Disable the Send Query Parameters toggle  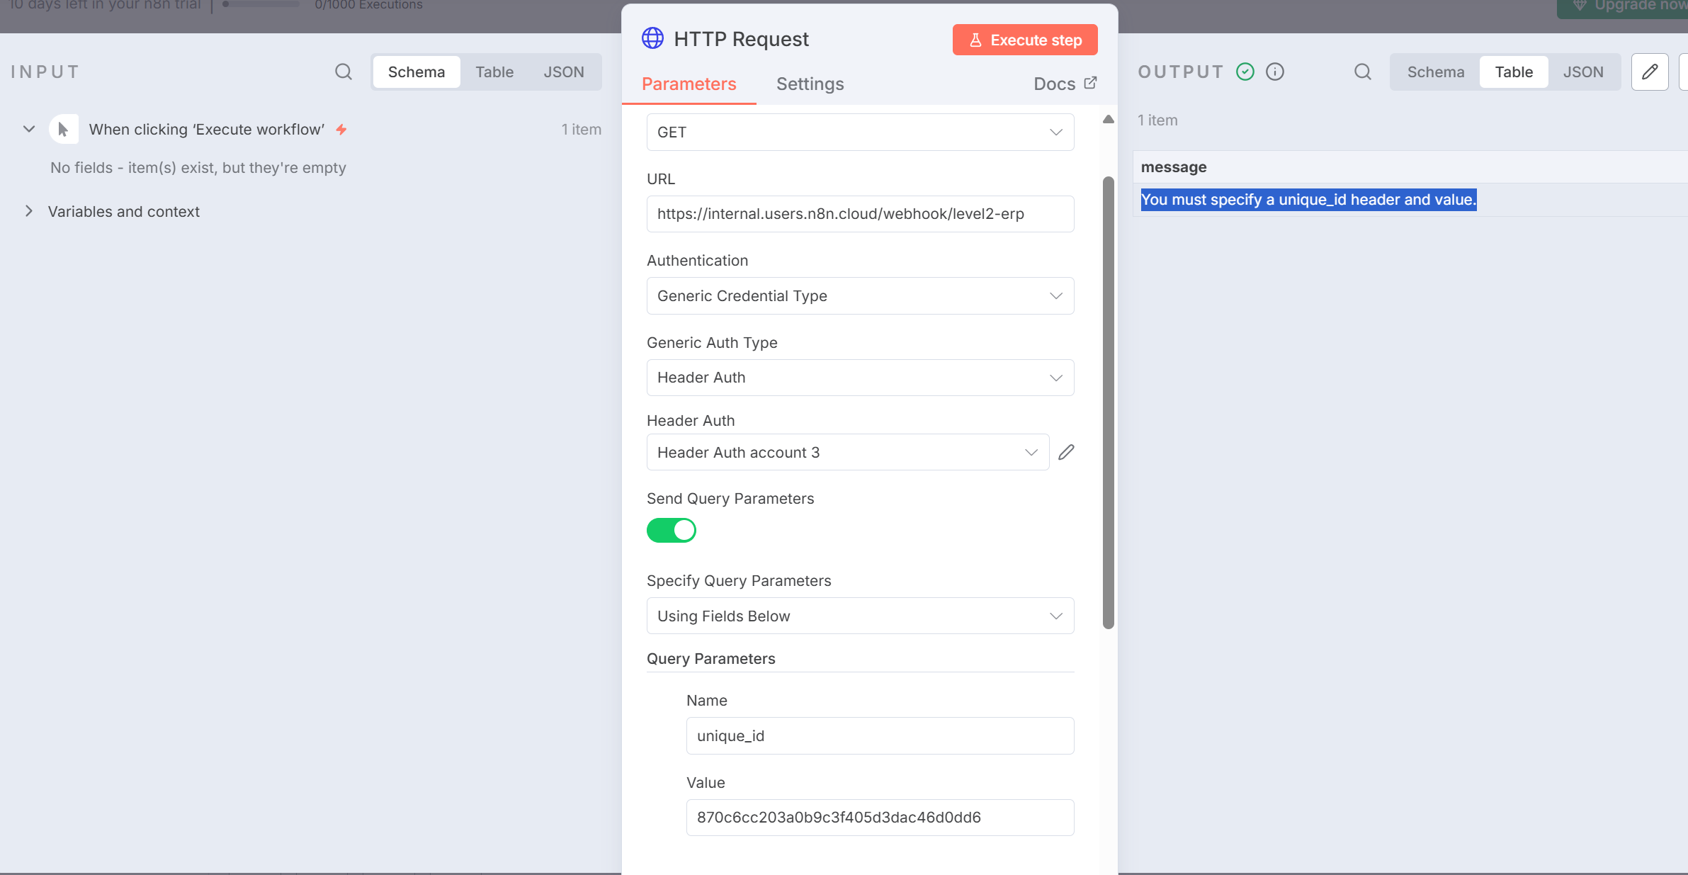click(671, 530)
